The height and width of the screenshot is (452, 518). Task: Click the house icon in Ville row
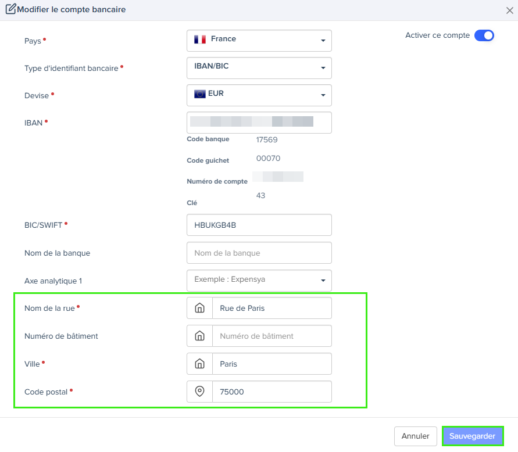point(199,364)
